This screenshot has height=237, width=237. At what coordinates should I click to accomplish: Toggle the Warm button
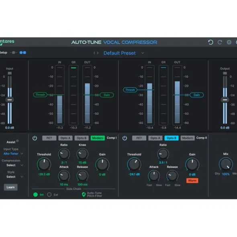[x=192, y=180]
